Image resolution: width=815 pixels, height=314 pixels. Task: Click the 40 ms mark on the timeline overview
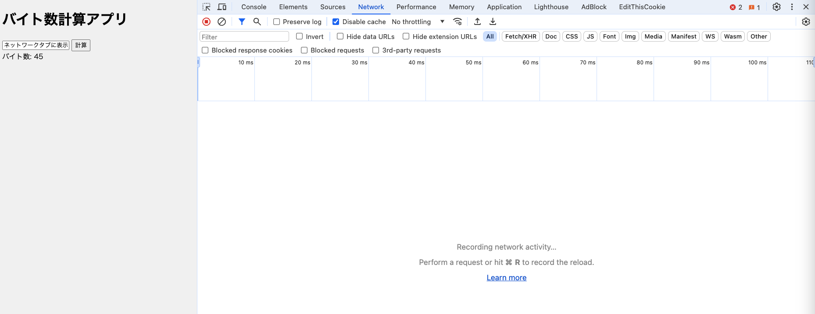tap(416, 63)
